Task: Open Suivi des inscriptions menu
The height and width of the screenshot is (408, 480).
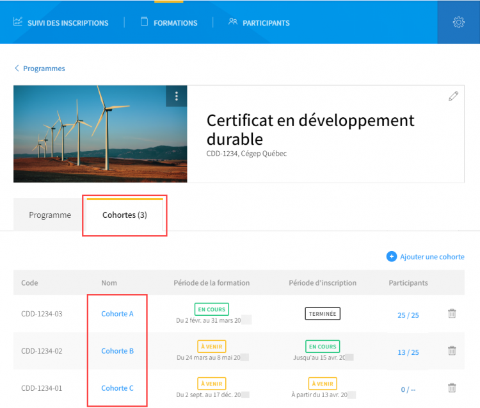Action: click(x=68, y=23)
